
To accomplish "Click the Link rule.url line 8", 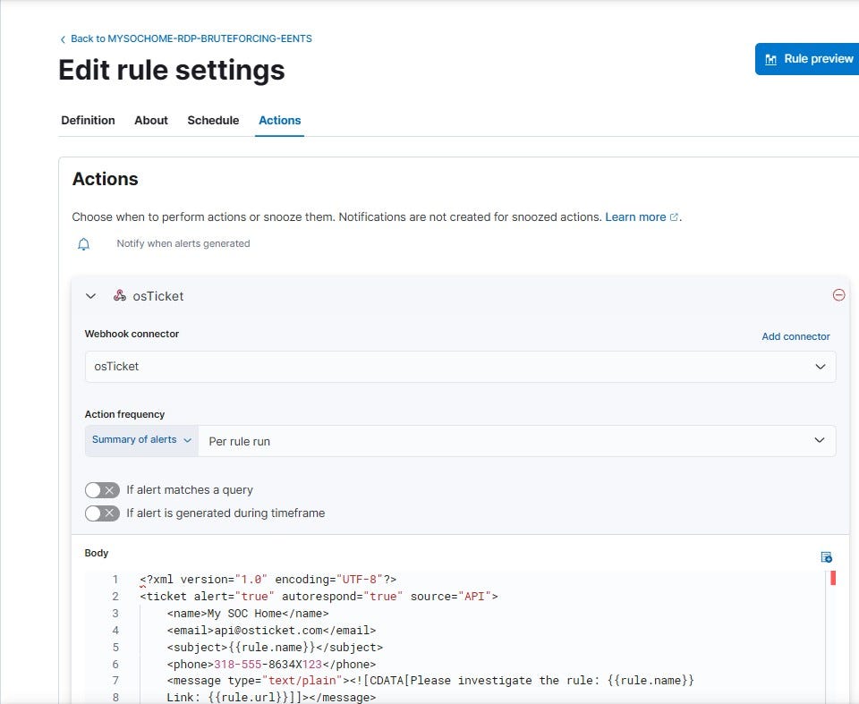I will click(271, 698).
